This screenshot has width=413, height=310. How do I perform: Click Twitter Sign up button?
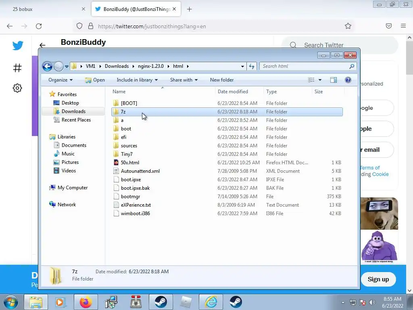pyautogui.click(x=378, y=279)
